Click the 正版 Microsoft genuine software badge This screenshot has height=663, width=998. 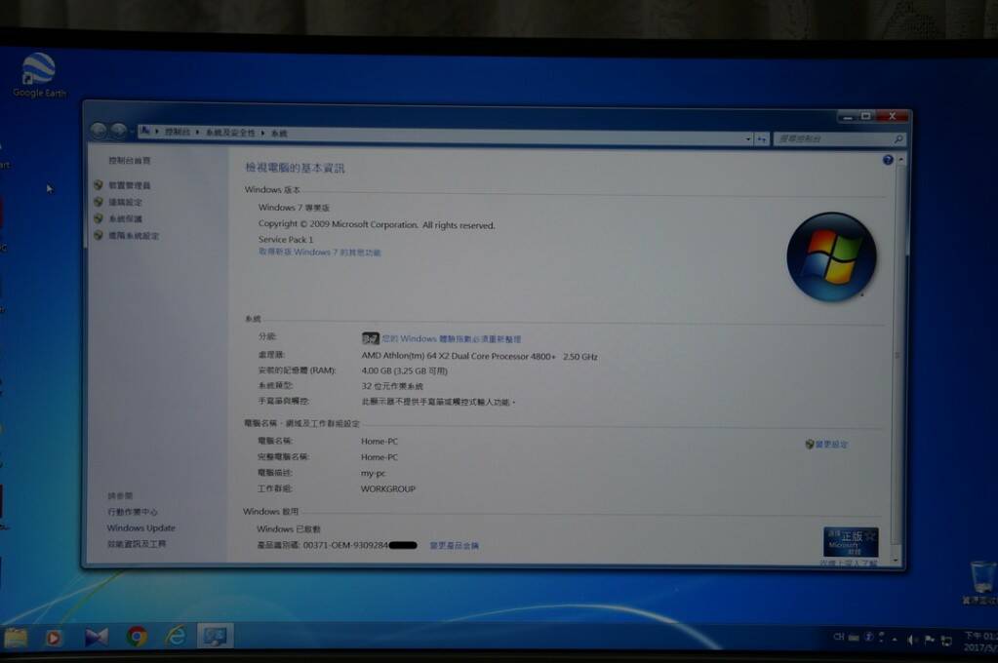pyautogui.click(x=851, y=542)
